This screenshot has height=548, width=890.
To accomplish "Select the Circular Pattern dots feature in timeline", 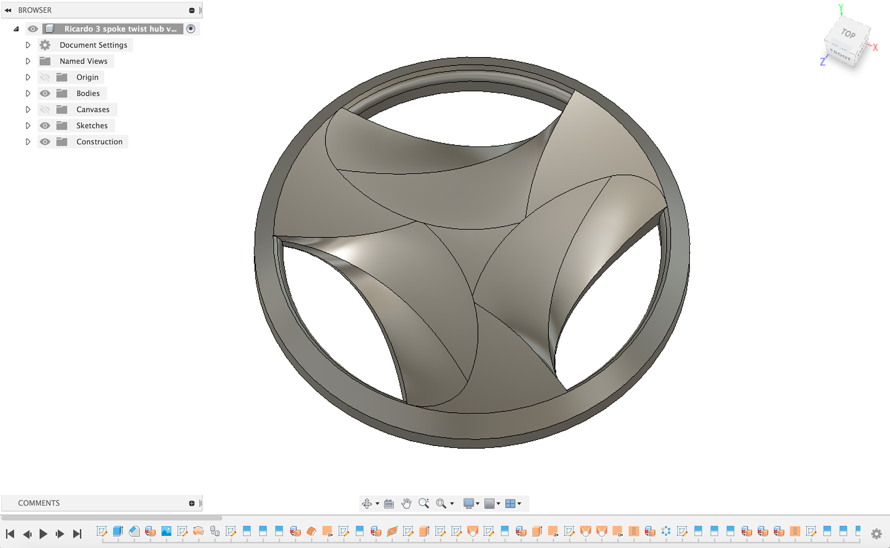I will pos(666,531).
